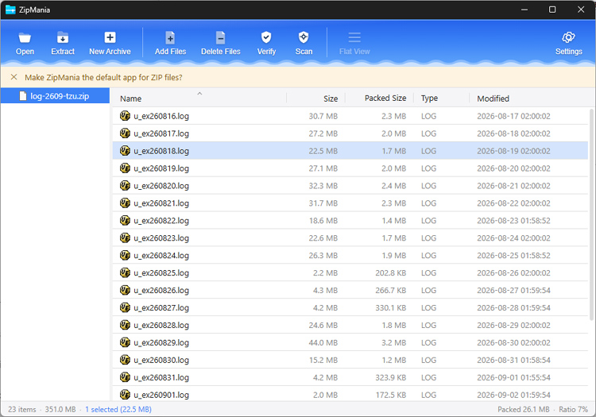Image resolution: width=596 pixels, height=417 pixels.
Task: Maximize the ZipMania window
Action: [552, 10]
